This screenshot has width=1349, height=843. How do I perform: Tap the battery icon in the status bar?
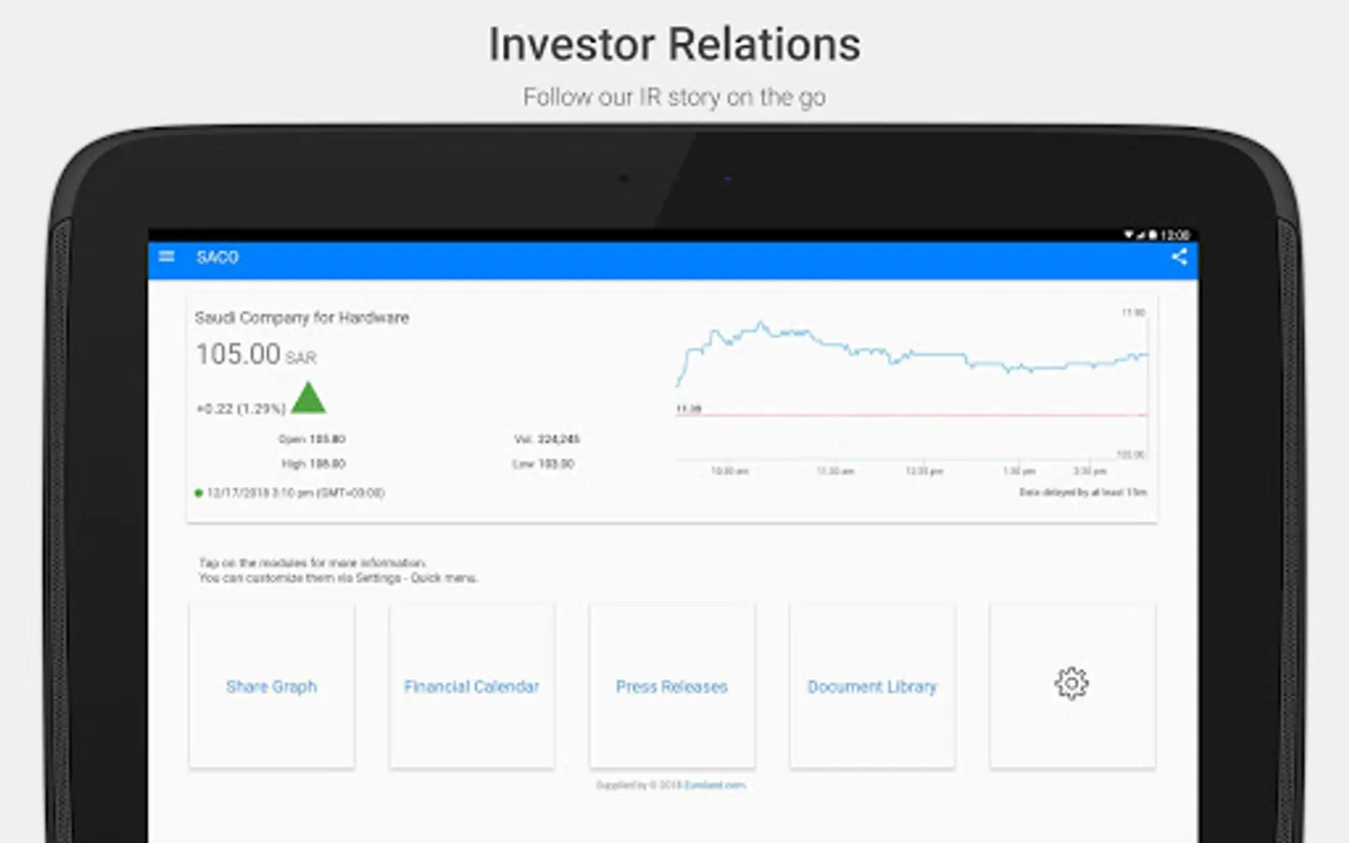tap(1152, 235)
